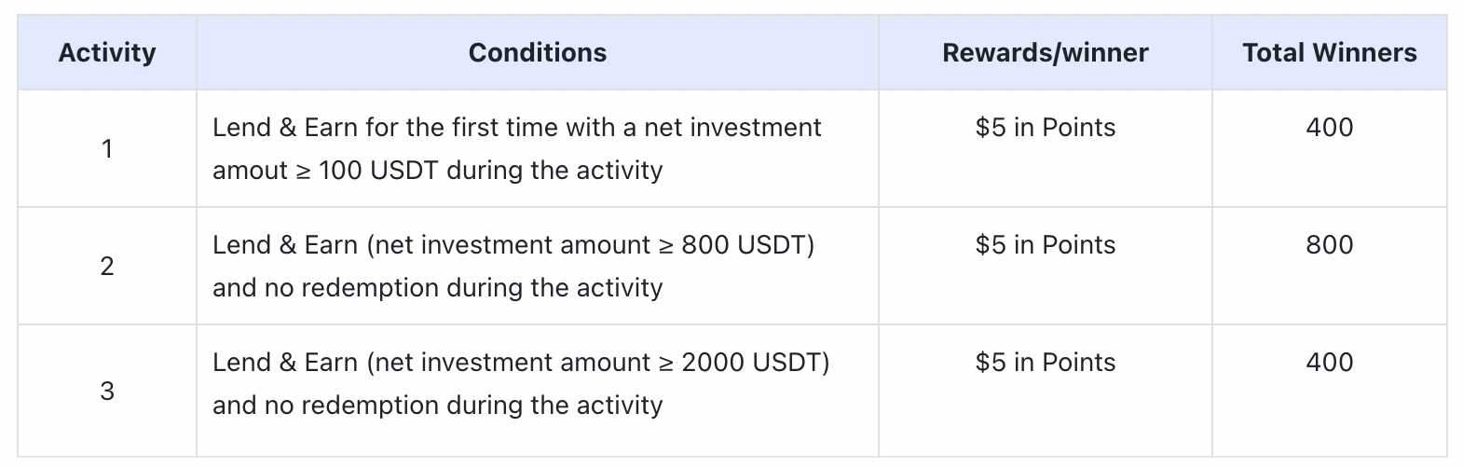Click the Conditions column header
1463x468 pixels.
[537, 53]
